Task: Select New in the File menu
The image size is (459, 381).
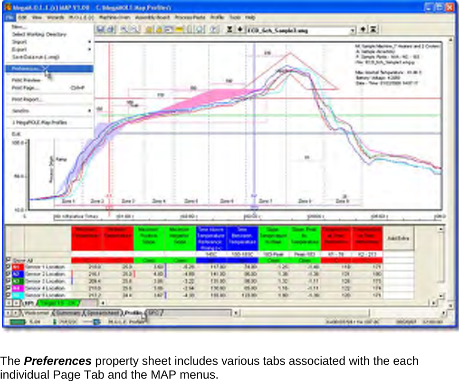Action: click(49, 27)
